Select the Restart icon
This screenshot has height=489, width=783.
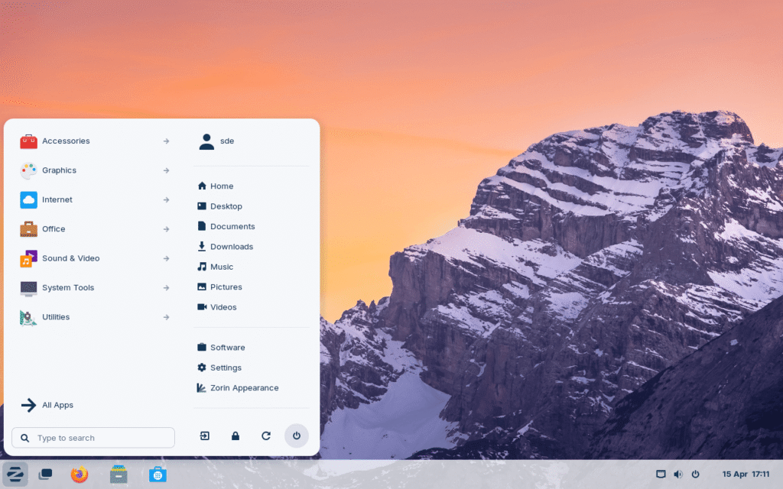[265, 436]
